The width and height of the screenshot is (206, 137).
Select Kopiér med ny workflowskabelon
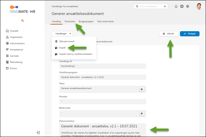(x=74, y=54)
